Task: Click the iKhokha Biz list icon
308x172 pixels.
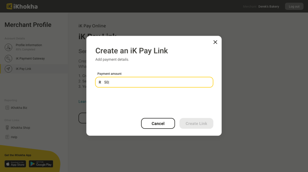Action: point(7,108)
